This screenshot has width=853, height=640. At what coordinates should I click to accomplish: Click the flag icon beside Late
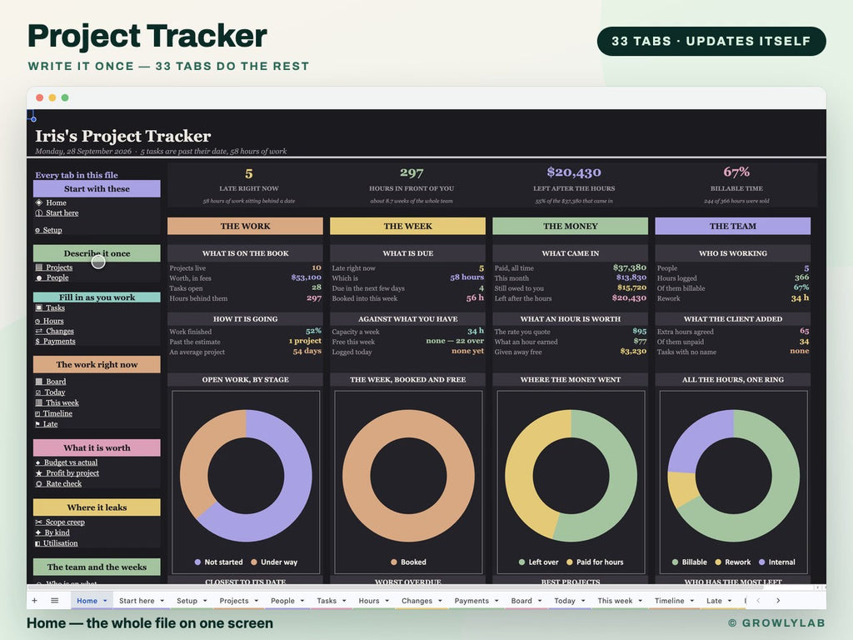(38, 424)
